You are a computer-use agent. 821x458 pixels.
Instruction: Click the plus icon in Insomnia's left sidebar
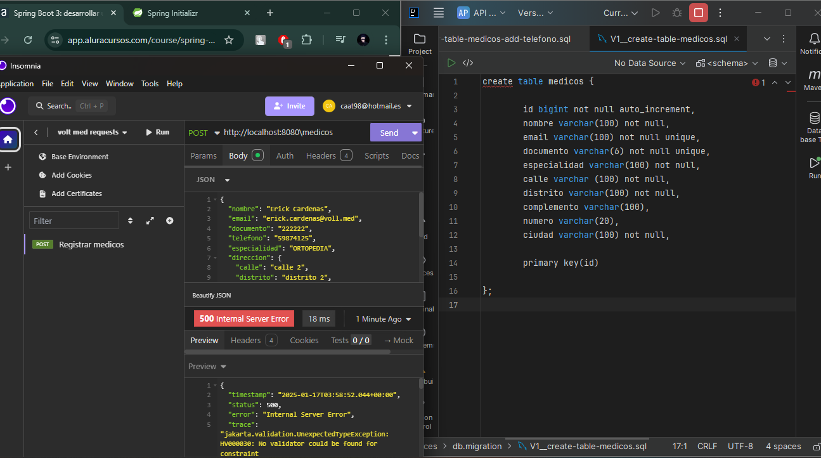(8, 167)
